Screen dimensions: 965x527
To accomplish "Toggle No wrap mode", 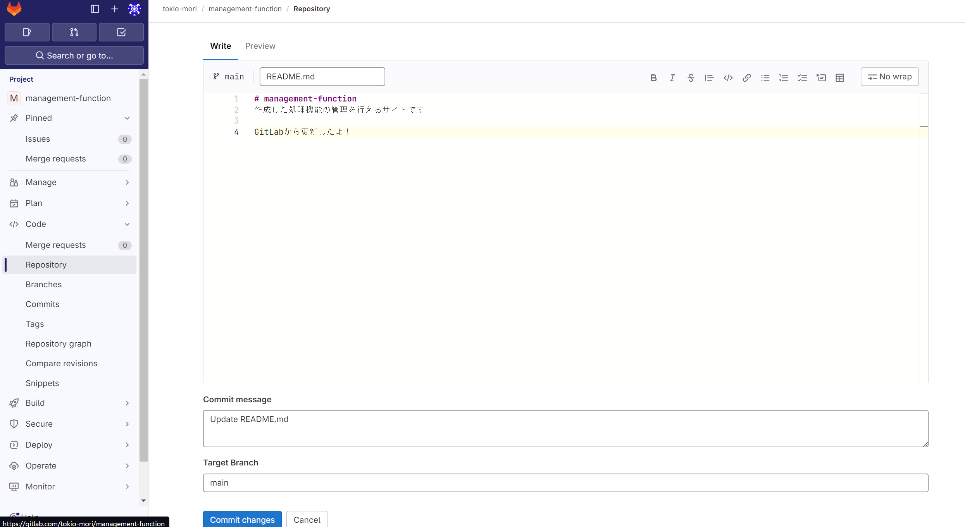I will (889, 77).
